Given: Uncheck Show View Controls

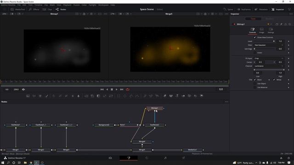Looking at the screenshot, I should point(255,38).
